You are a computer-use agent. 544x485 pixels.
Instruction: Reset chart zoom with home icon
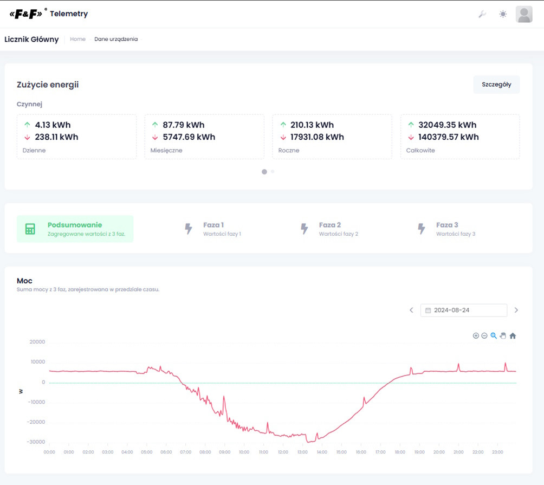[x=513, y=336]
